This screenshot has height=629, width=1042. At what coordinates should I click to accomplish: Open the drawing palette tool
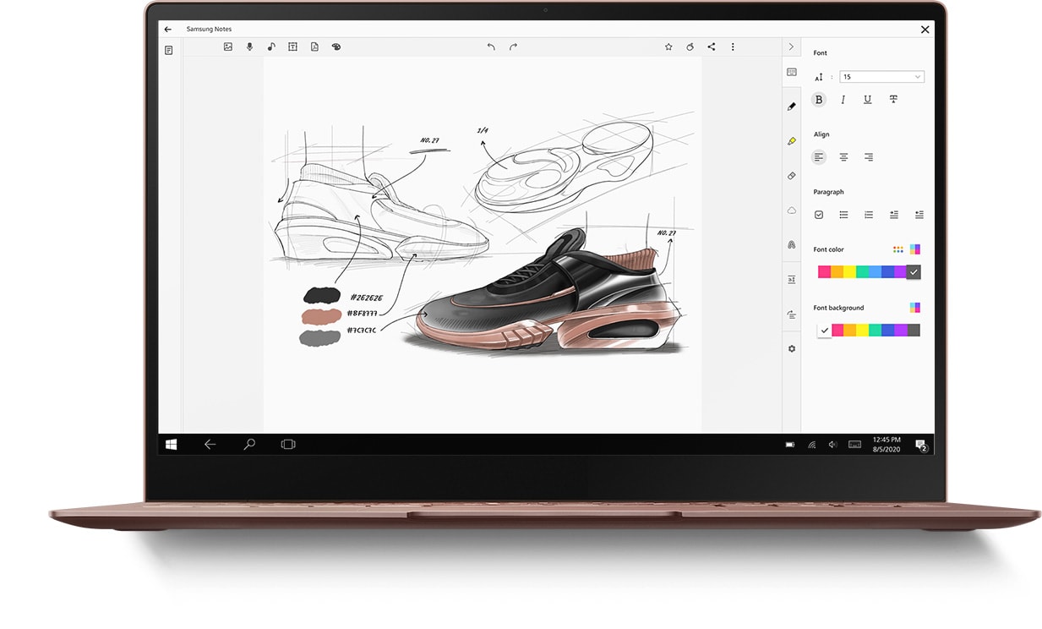pyautogui.click(x=336, y=47)
